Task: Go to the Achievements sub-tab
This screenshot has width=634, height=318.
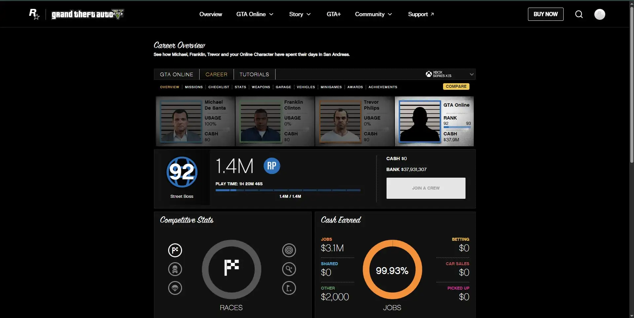Action: pos(383,87)
